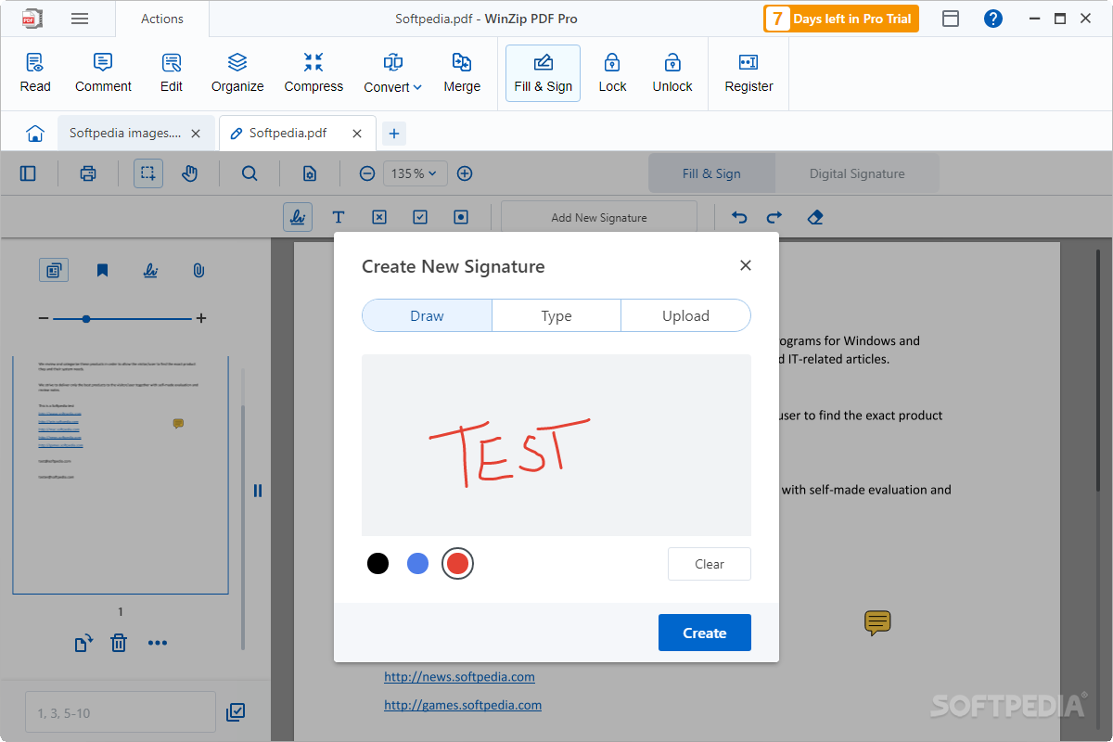Select the marquee selection tool

(148, 173)
